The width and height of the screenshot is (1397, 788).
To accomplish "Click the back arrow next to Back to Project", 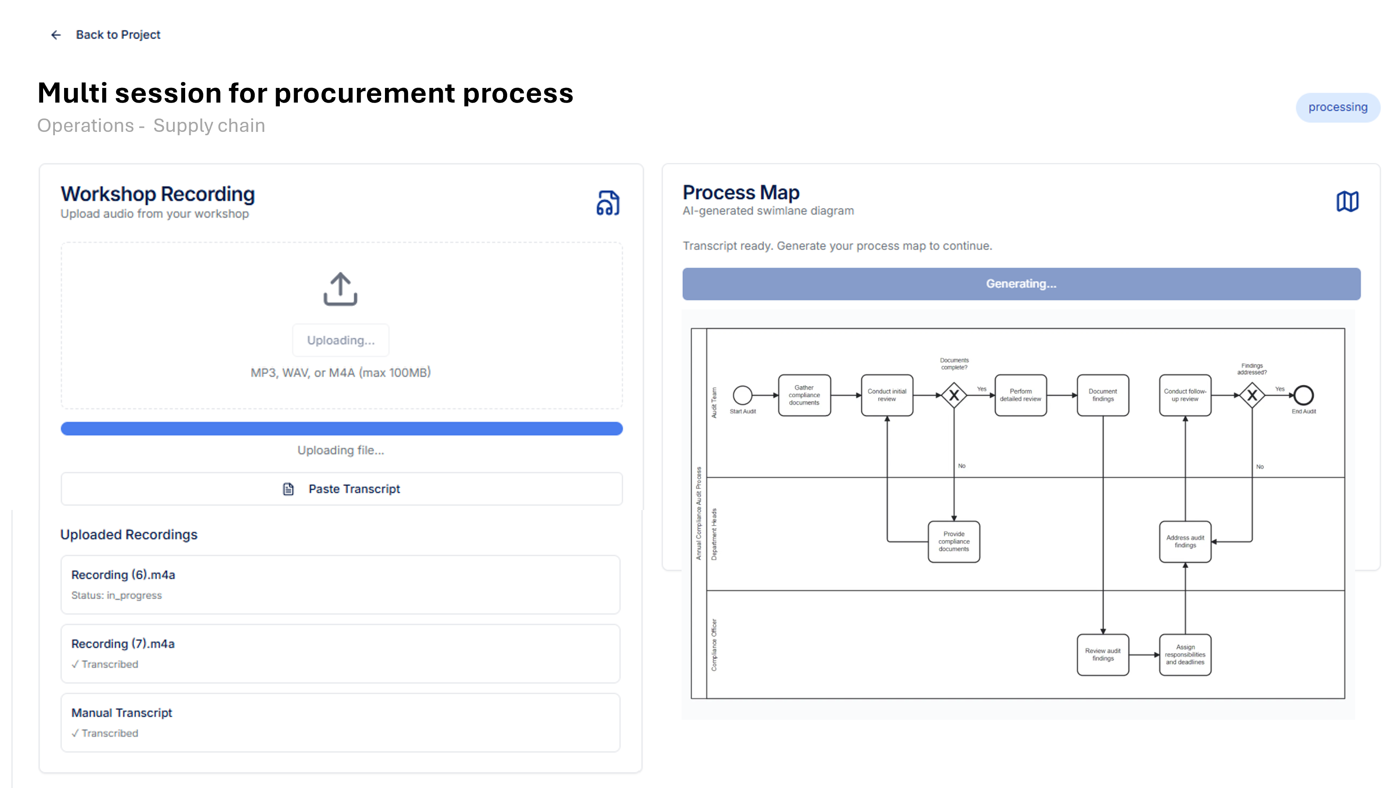I will coord(57,34).
